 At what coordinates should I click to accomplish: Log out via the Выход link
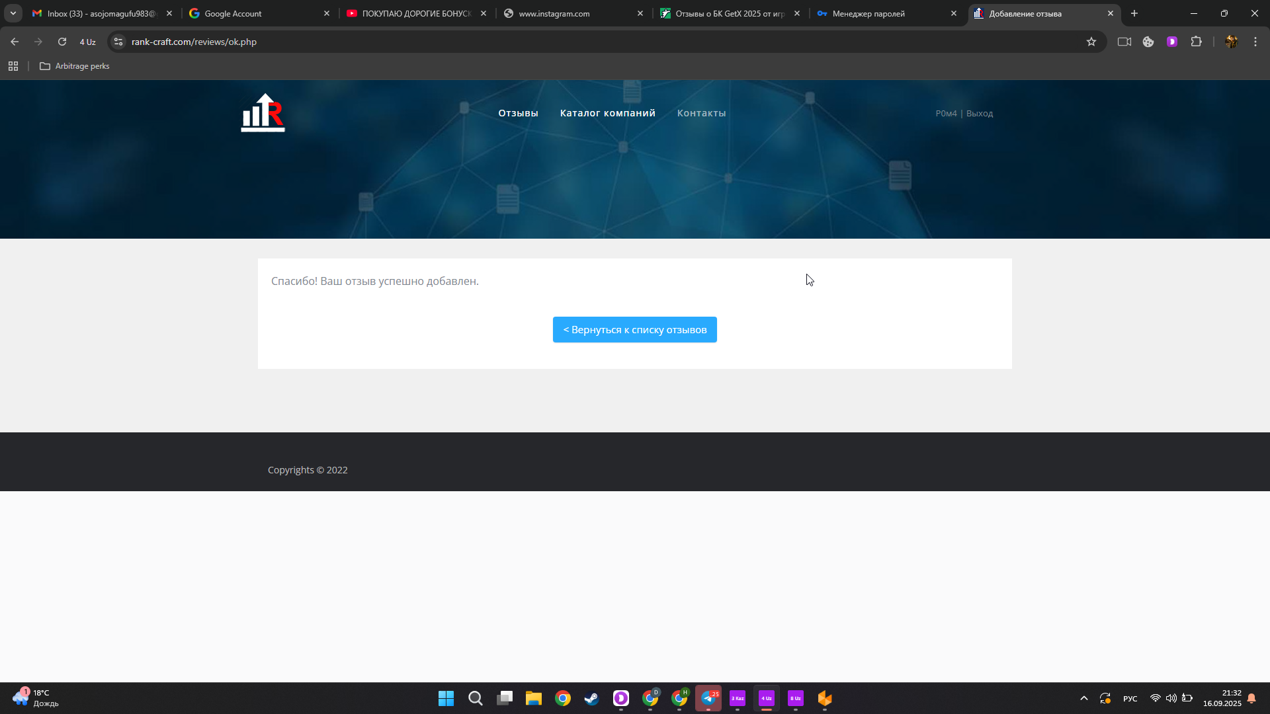click(x=980, y=114)
